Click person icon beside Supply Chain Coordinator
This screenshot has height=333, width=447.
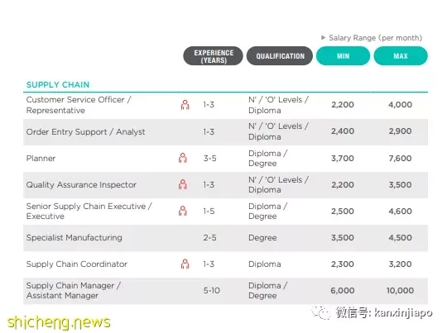point(185,264)
